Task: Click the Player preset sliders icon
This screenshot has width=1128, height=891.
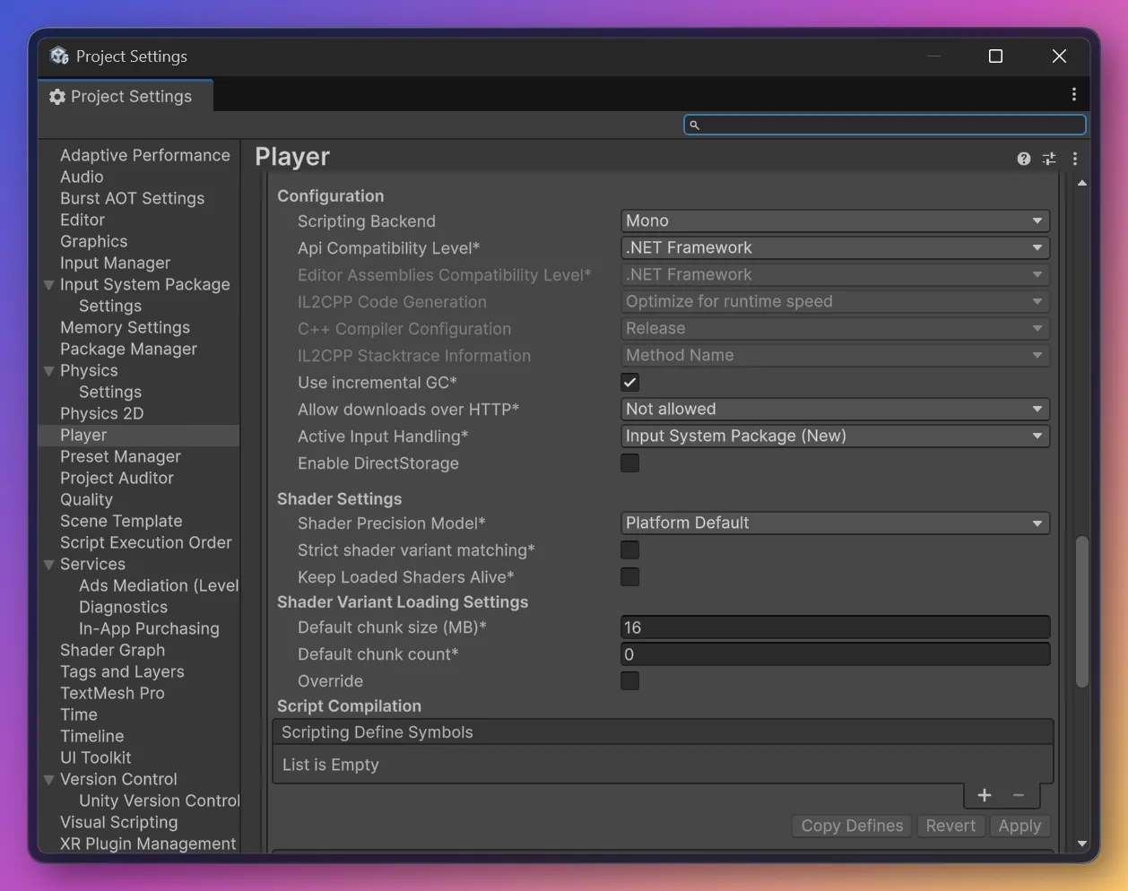Action: pyautogui.click(x=1049, y=159)
